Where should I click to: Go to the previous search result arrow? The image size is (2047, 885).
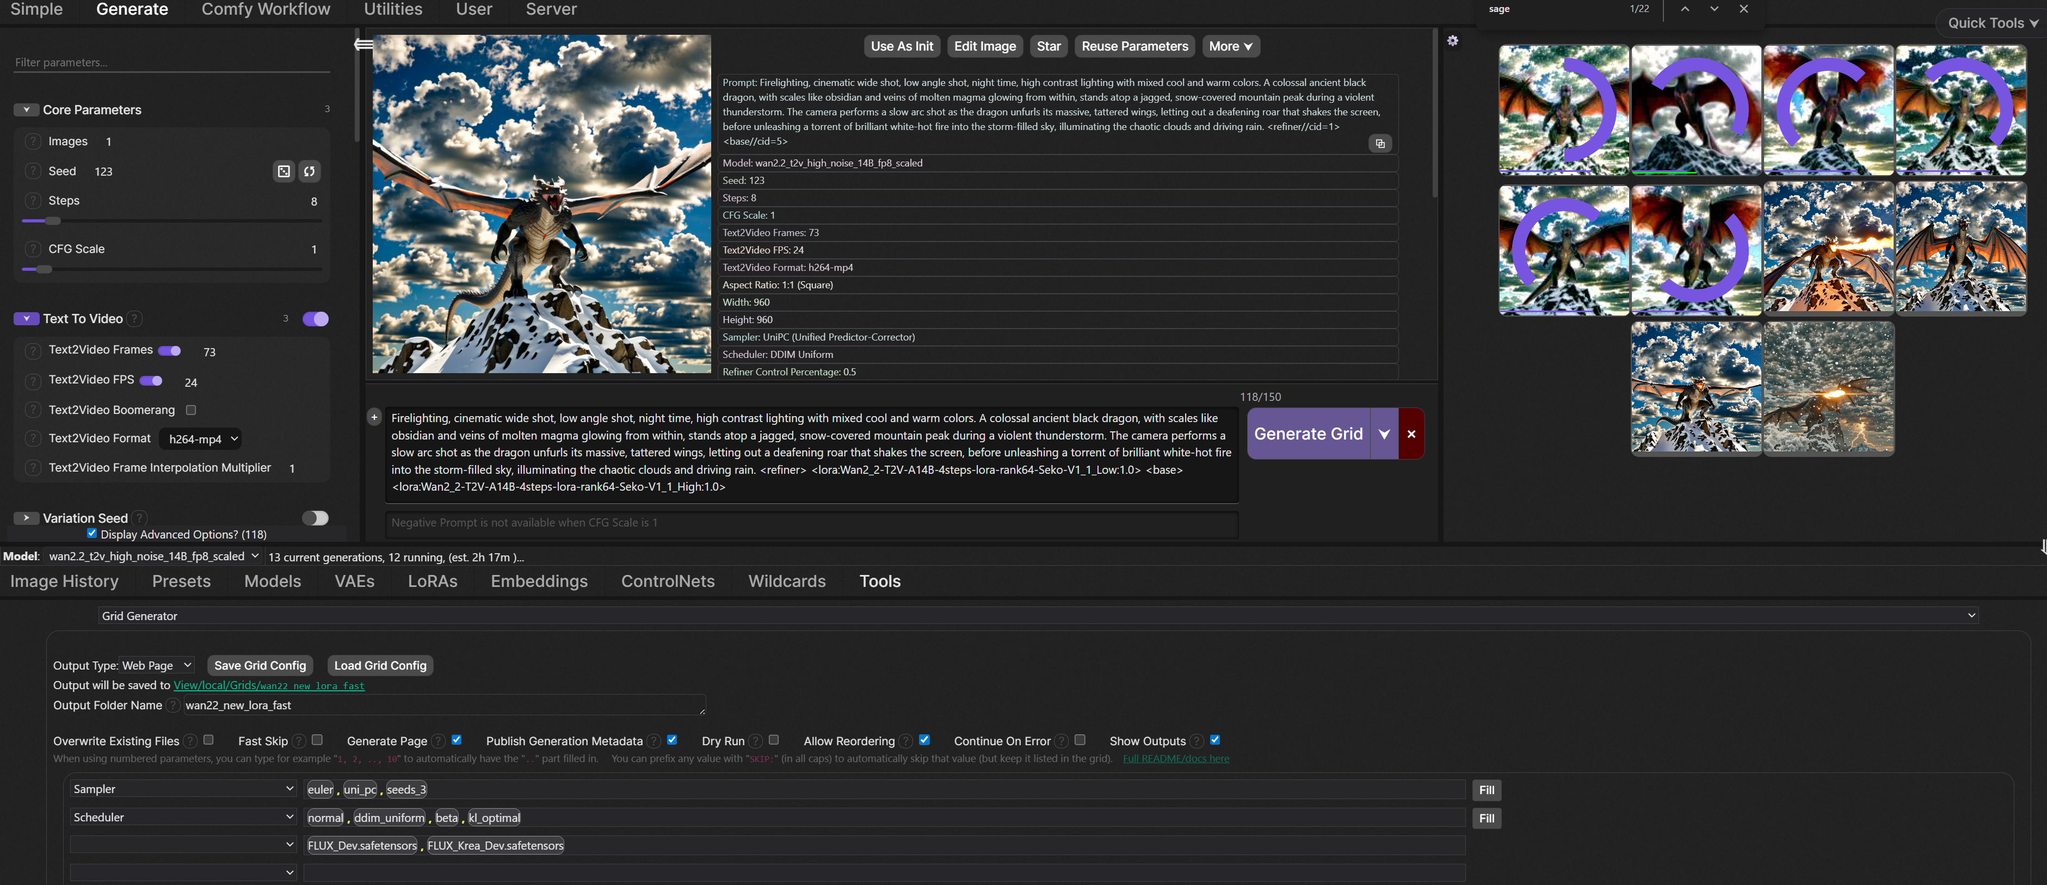1684,9
